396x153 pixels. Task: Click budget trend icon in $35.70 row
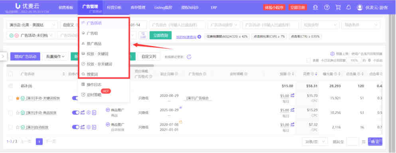[293, 96]
